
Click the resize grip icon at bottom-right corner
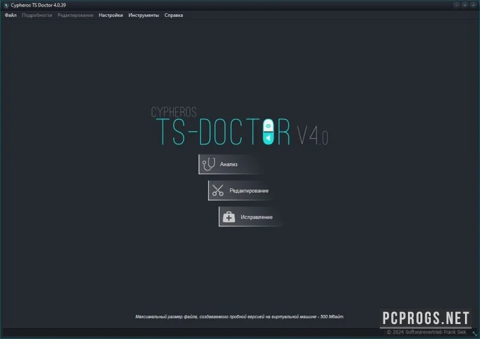tap(475, 334)
